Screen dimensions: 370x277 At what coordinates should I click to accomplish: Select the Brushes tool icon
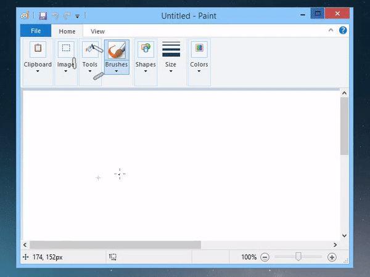click(117, 50)
